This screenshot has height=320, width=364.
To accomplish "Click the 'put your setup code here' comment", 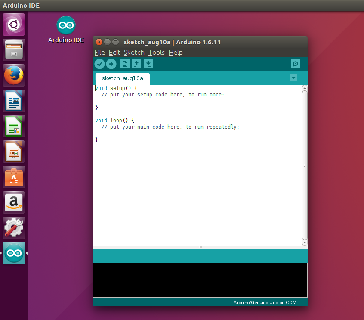I will point(163,95).
